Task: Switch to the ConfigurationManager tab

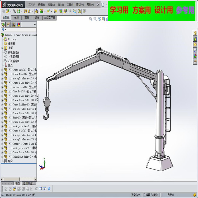Action: (x=13, y=25)
